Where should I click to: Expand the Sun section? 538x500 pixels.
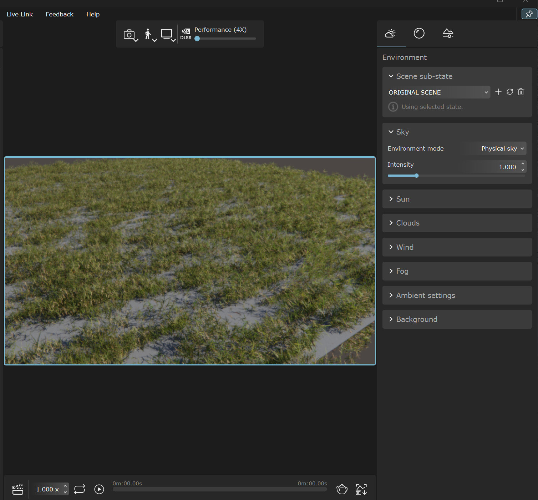[x=457, y=199]
